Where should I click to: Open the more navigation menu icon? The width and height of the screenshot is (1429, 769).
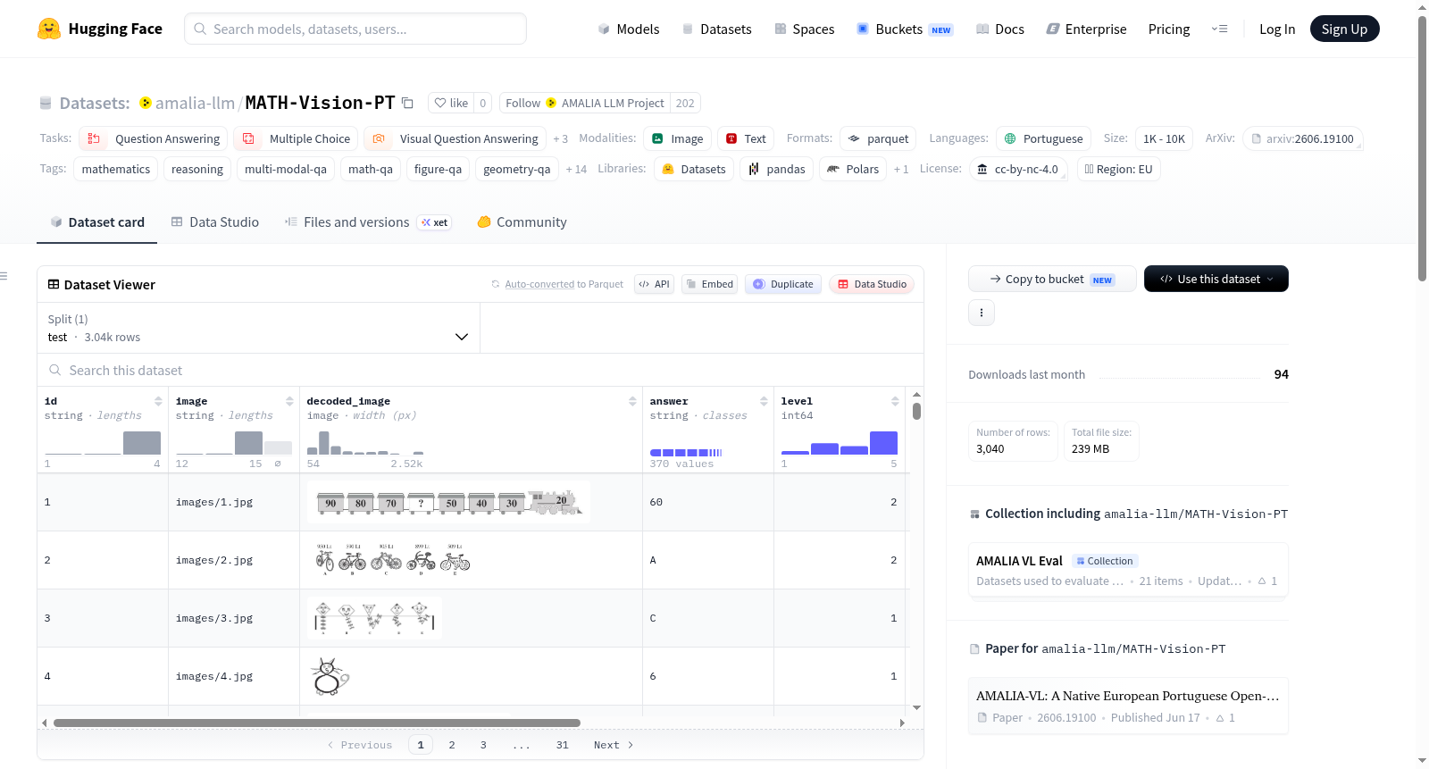tap(1219, 29)
